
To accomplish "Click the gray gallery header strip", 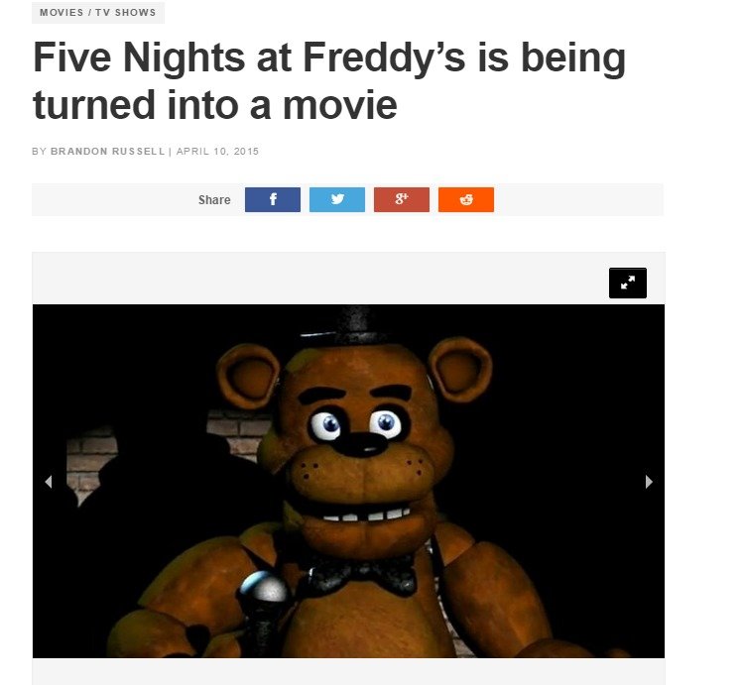I will point(349,279).
